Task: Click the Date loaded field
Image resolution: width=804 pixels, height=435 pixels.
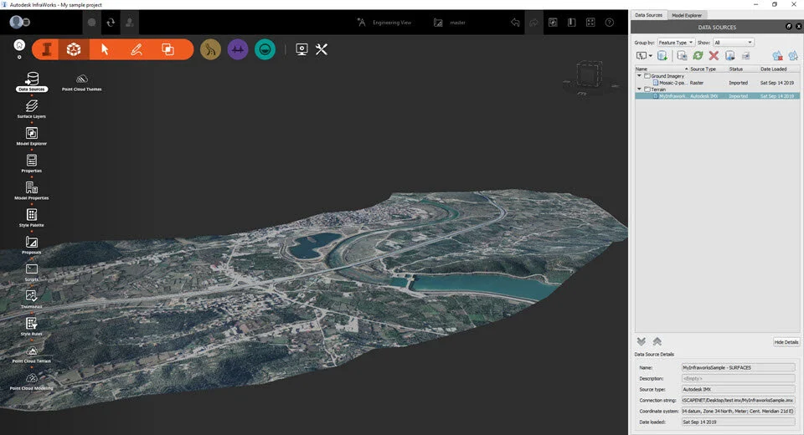Action: coord(738,422)
